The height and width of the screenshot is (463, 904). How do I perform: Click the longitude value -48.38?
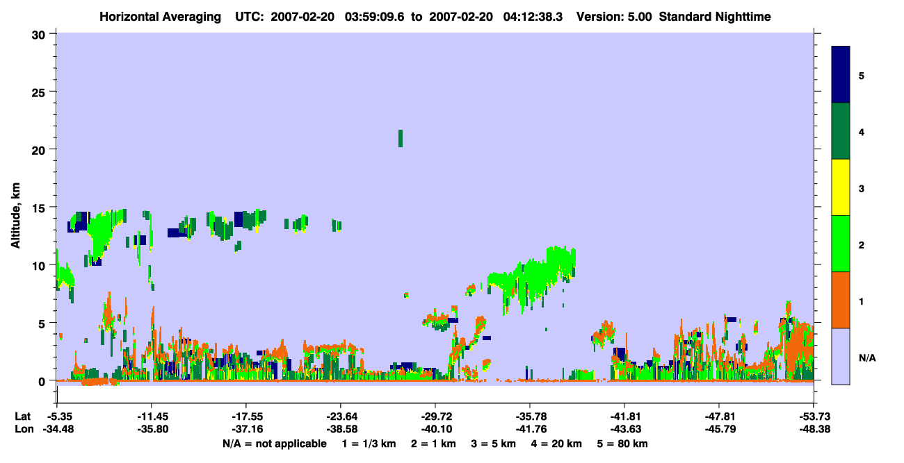click(814, 430)
